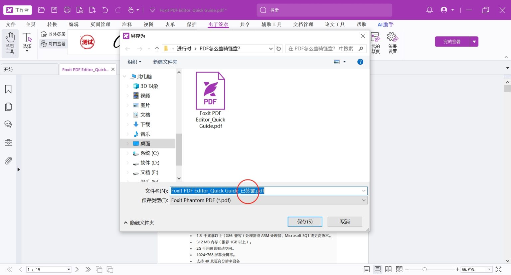Open the pages thumbnail panel icon

pos(8,107)
